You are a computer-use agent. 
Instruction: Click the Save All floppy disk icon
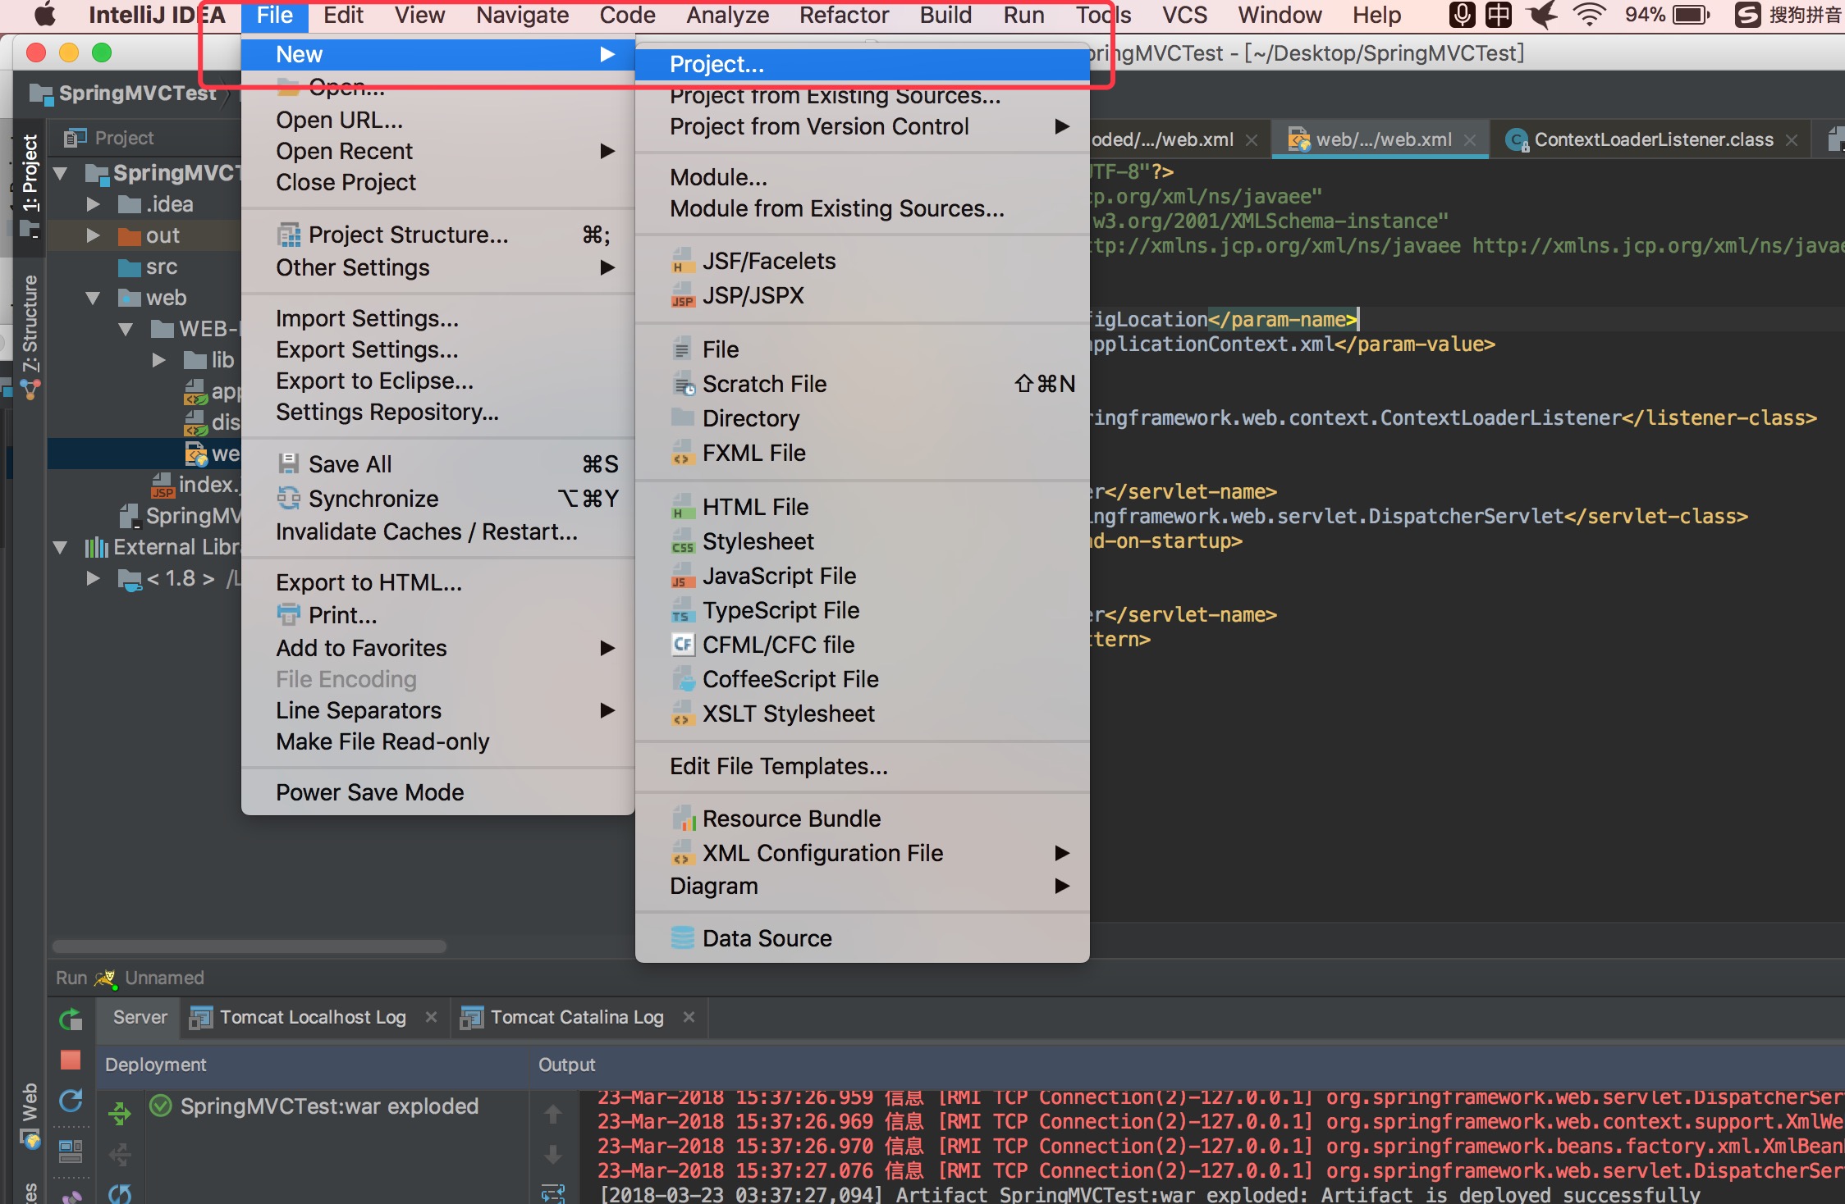click(x=289, y=464)
